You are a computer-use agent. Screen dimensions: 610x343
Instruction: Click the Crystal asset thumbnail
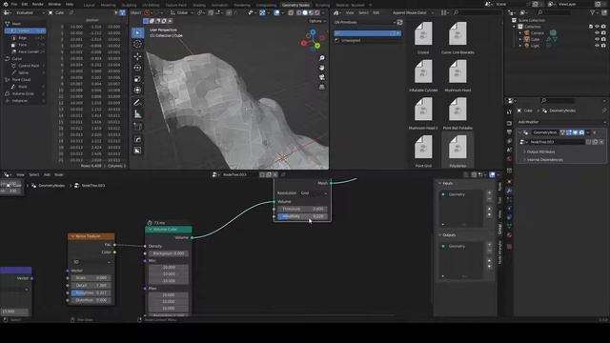pyautogui.click(x=423, y=34)
